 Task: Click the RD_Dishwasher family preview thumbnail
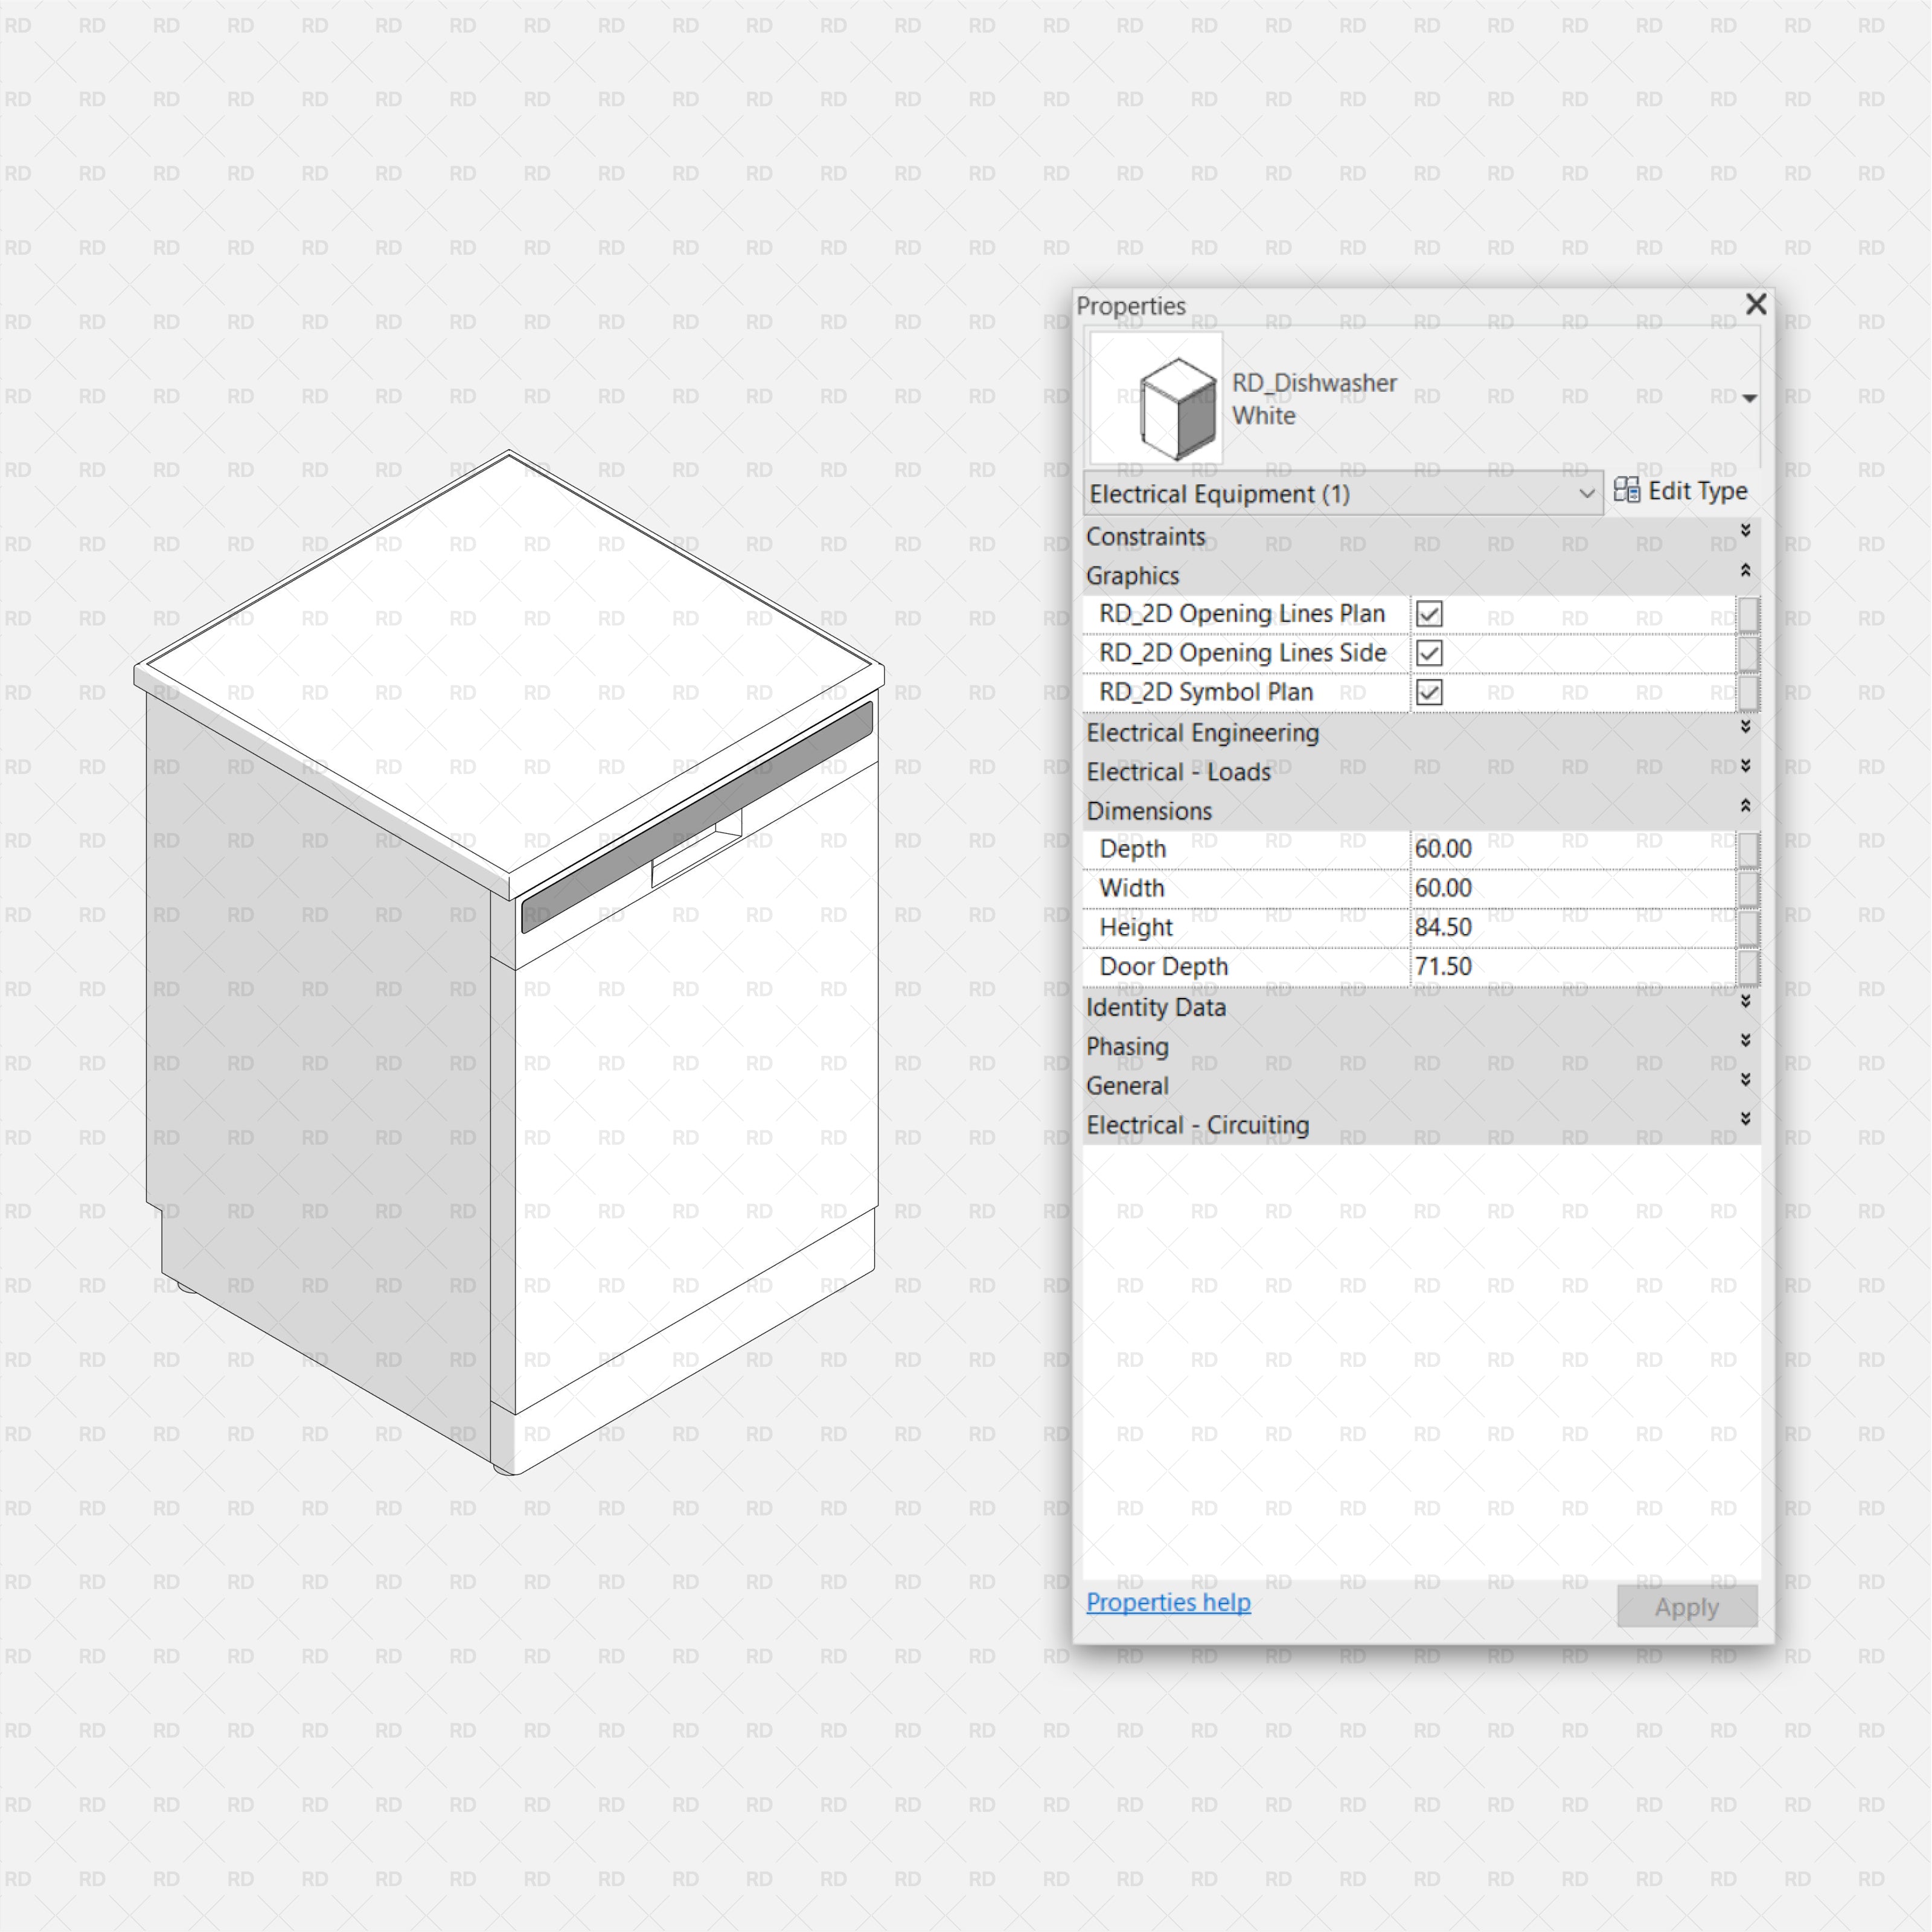point(1156,397)
